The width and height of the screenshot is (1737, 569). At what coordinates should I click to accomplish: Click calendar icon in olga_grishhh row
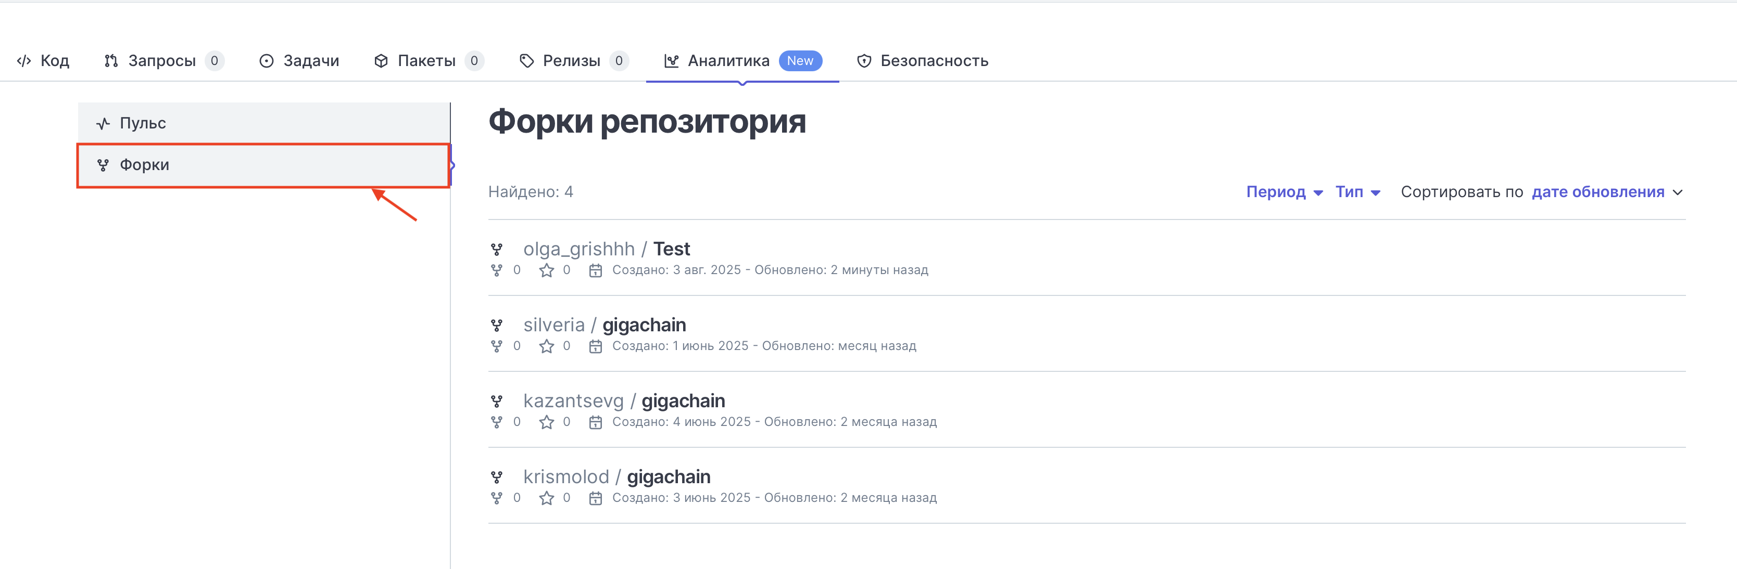click(596, 270)
